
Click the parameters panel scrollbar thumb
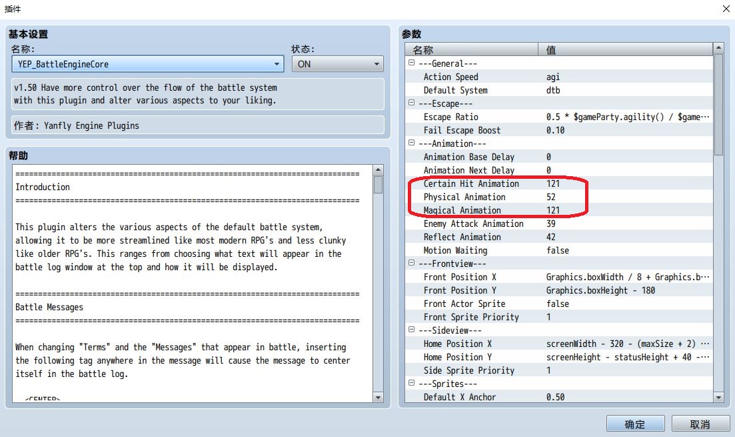tap(718, 105)
